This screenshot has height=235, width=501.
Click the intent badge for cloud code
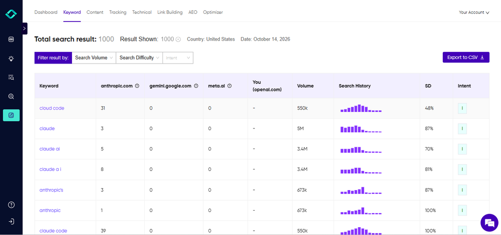(x=462, y=108)
